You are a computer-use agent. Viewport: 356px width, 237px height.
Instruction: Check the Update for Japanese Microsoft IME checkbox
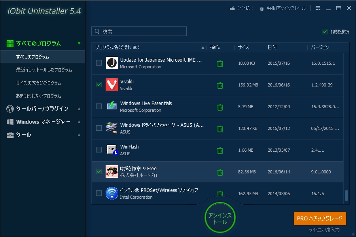point(99,63)
